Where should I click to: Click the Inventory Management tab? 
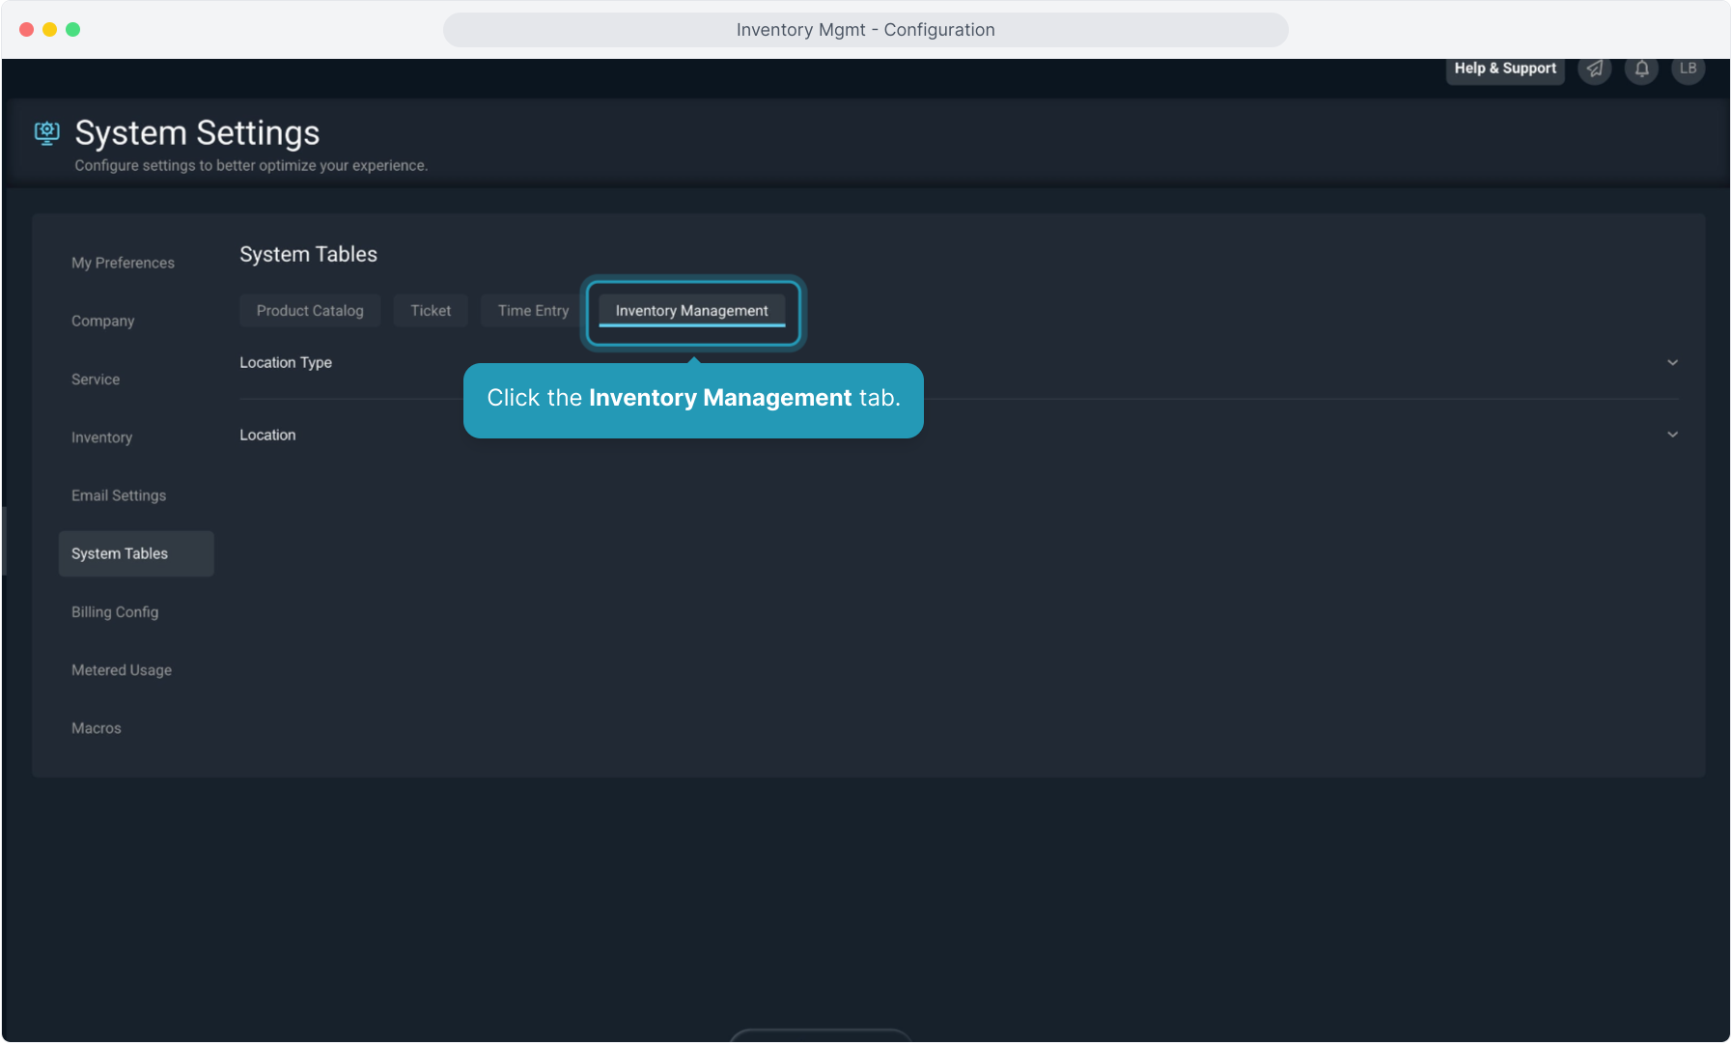coord(692,311)
